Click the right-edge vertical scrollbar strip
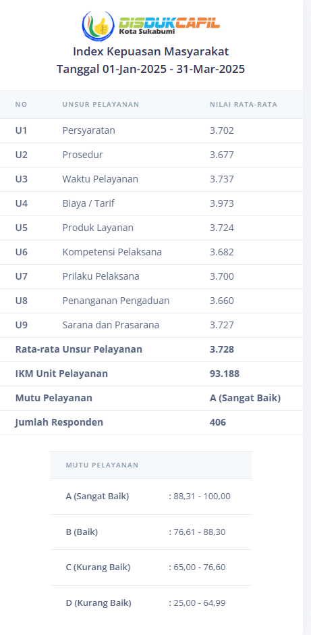The width and height of the screenshot is (311, 635). coord(307,317)
